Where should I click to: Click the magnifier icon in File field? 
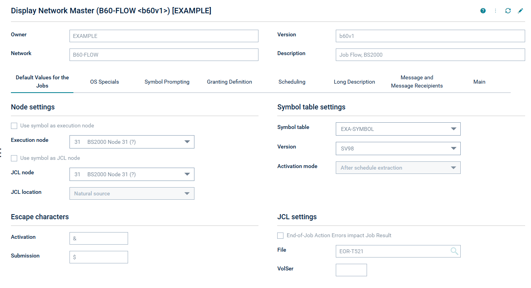tap(454, 251)
